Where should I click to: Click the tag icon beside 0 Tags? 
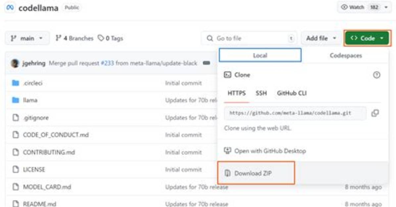click(x=101, y=38)
